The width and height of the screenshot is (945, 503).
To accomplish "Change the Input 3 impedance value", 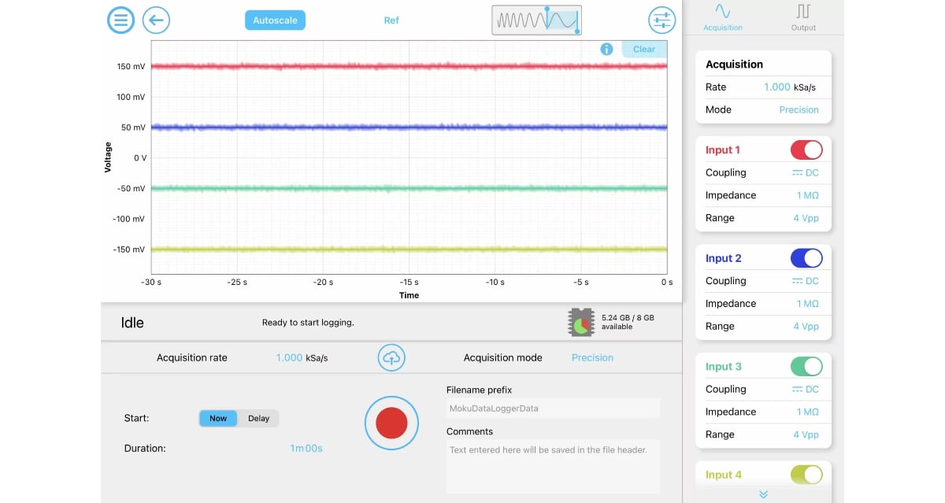I will 808,412.
